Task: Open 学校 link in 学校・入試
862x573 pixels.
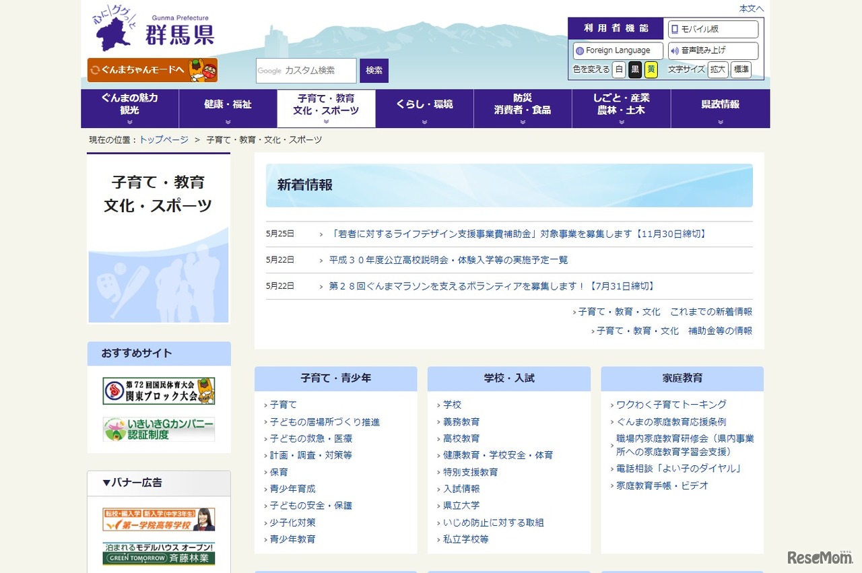Action: pyautogui.click(x=453, y=405)
